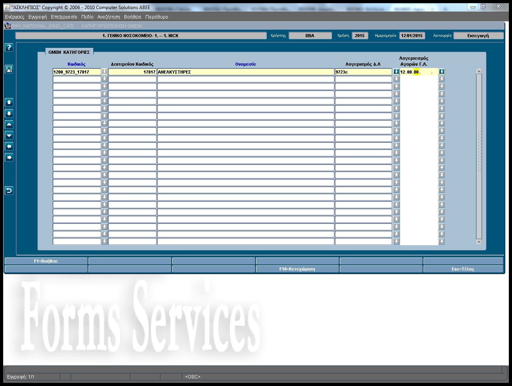Viewport: 512px width, 386px height.
Task: Click the Χρήση field showing 2015
Action: click(x=360, y=36)
